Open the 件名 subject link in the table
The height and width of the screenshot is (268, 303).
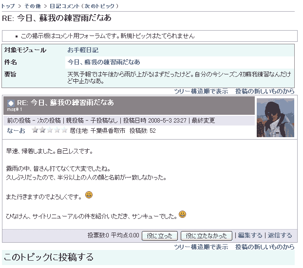pos(104,62)
